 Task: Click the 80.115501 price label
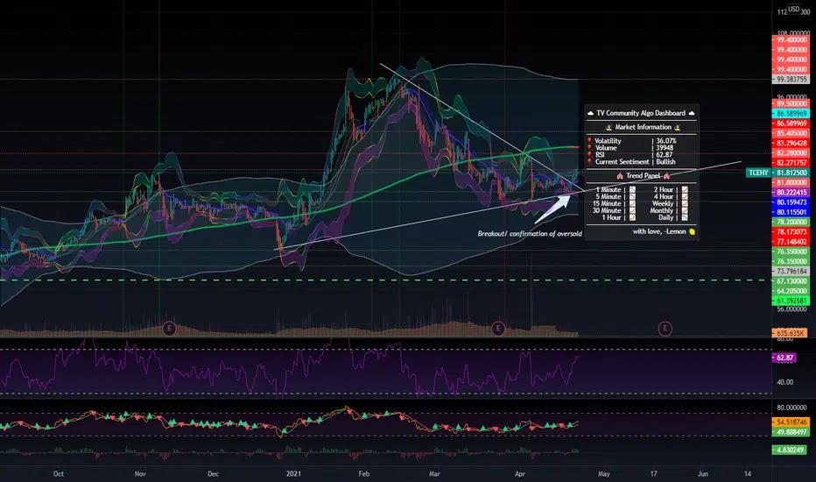791,212
